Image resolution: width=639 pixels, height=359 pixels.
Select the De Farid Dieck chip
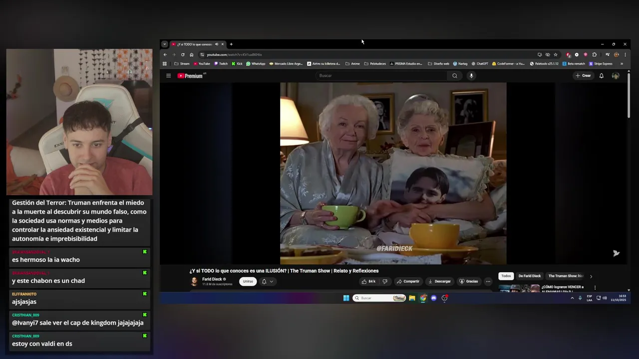click(529, 276)
